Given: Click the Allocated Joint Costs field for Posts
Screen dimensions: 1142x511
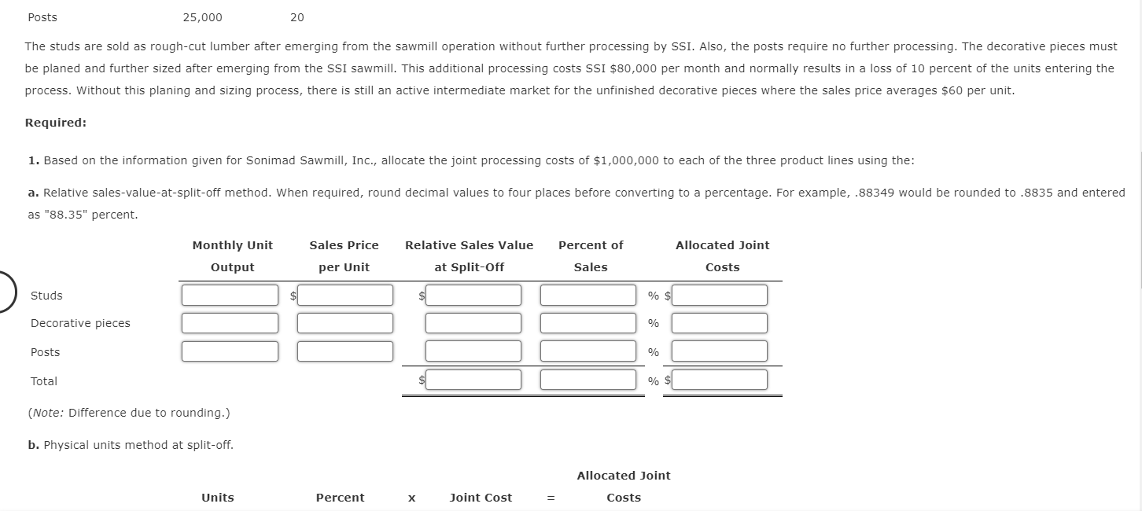Looking at the screenshot, I should point(719,351).
